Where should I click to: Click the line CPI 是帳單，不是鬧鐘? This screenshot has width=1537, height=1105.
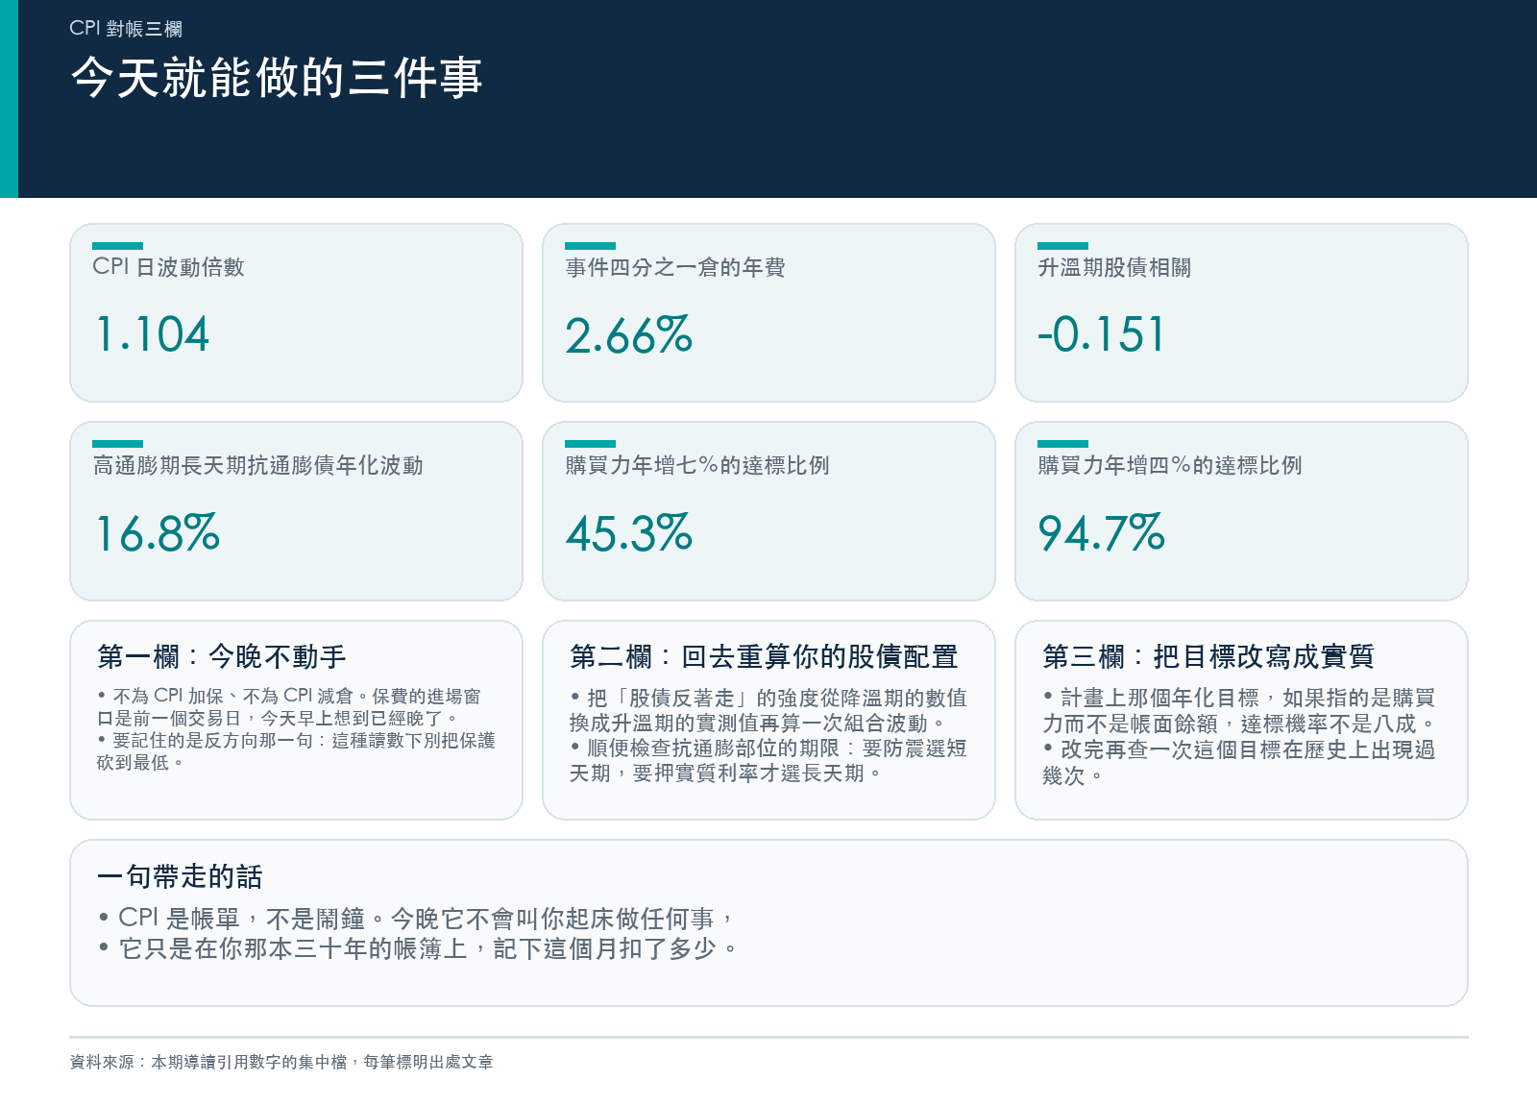(x=417, y=919)
